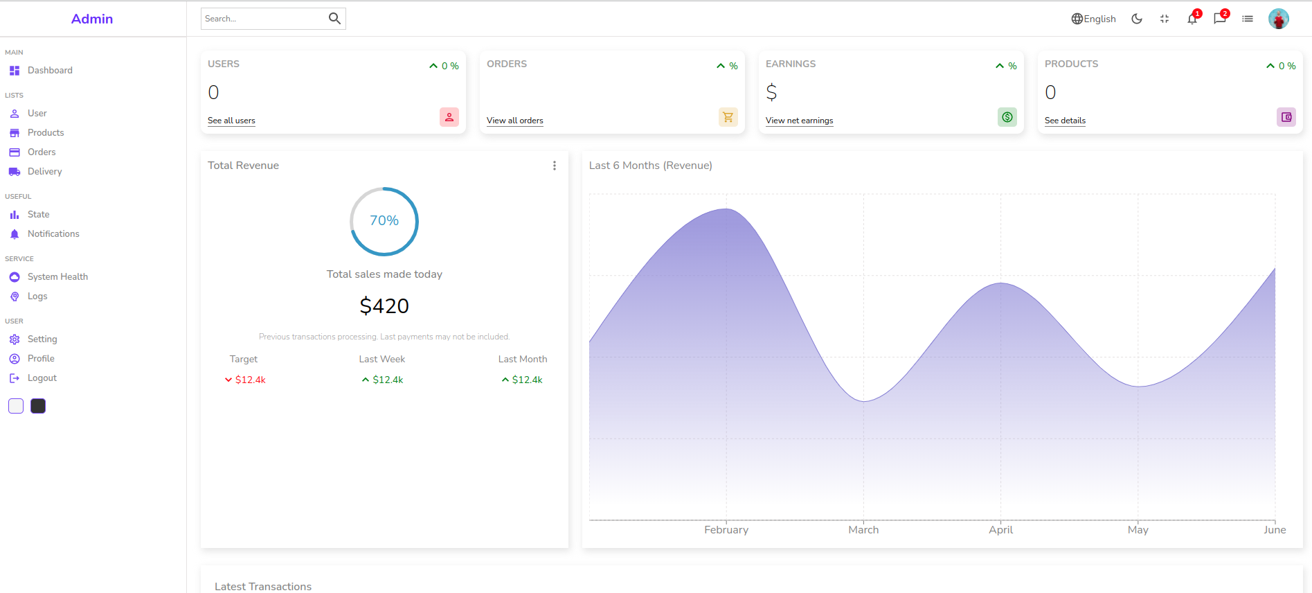Click the 70% circular progress
This screenshot has width=1312, height=593.
pos(384,221)
